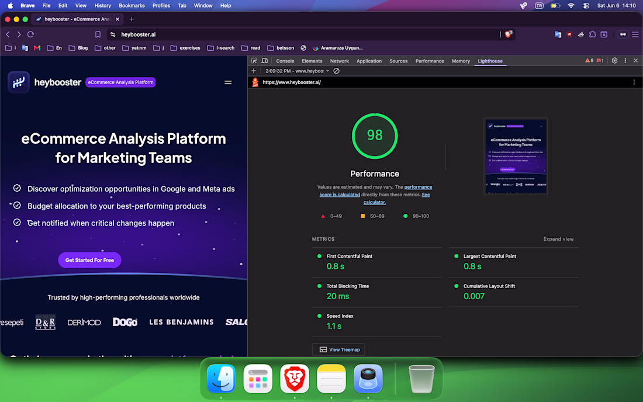Open the Bookmarks menu in menu bar
The height and width of the screenshot is (402, 643).
pyautogui.click(x=132, y=6)
